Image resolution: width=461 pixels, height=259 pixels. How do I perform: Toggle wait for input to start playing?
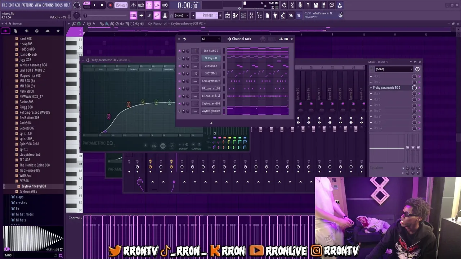[141, 5]
